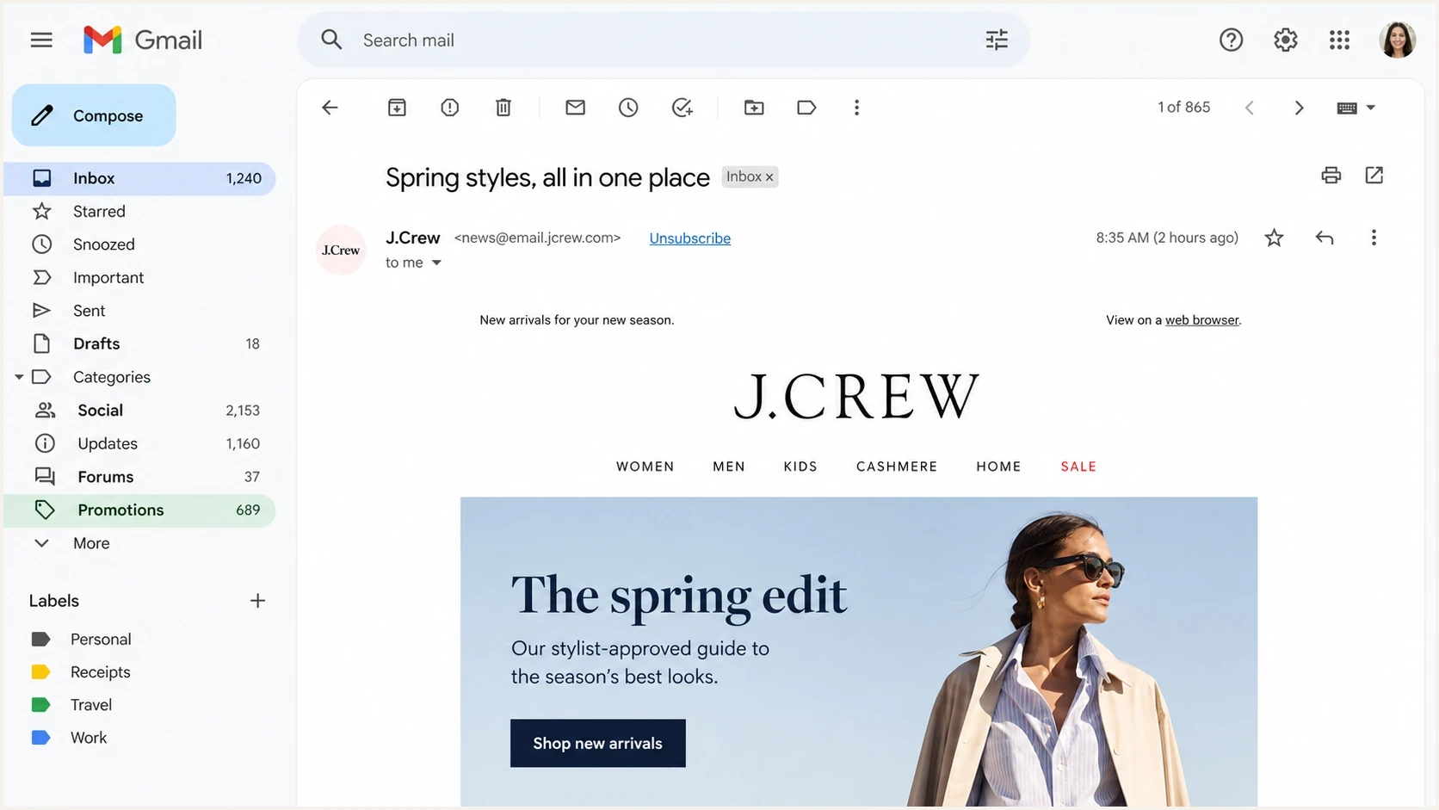Go to the newer email
1439x810 pixels.
[x=1250, y=108]
